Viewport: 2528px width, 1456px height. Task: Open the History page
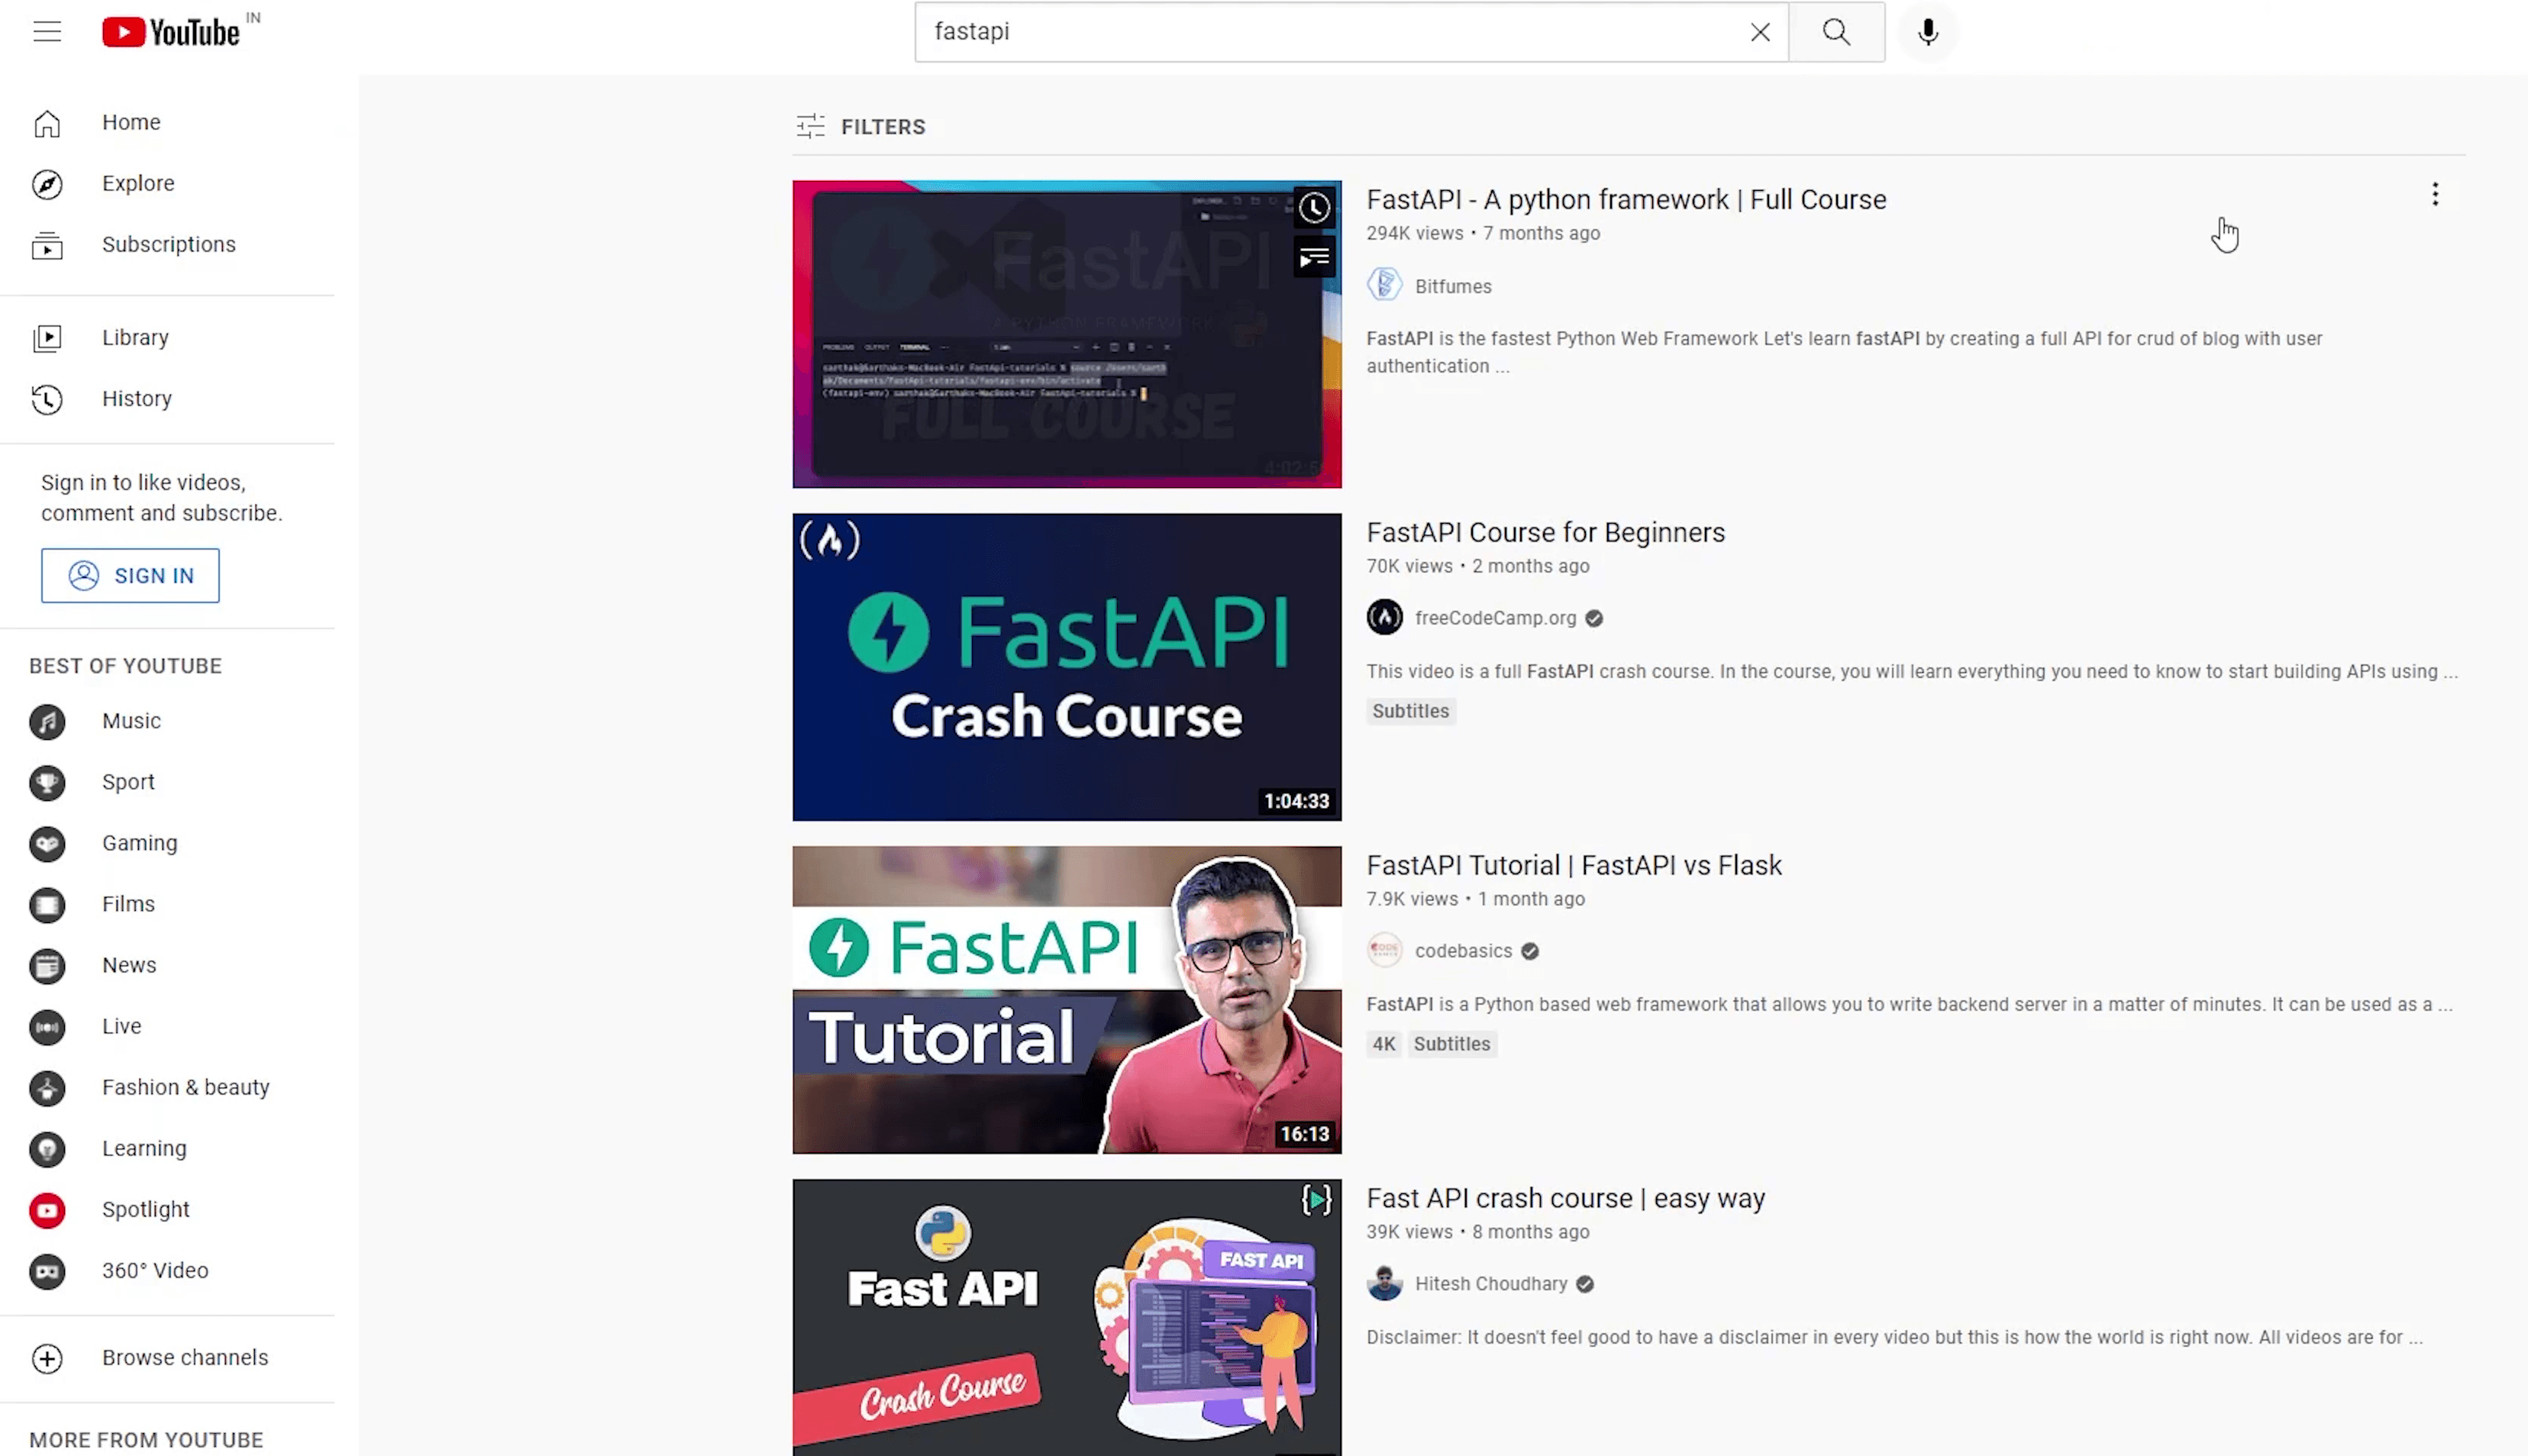click(136, 399)
